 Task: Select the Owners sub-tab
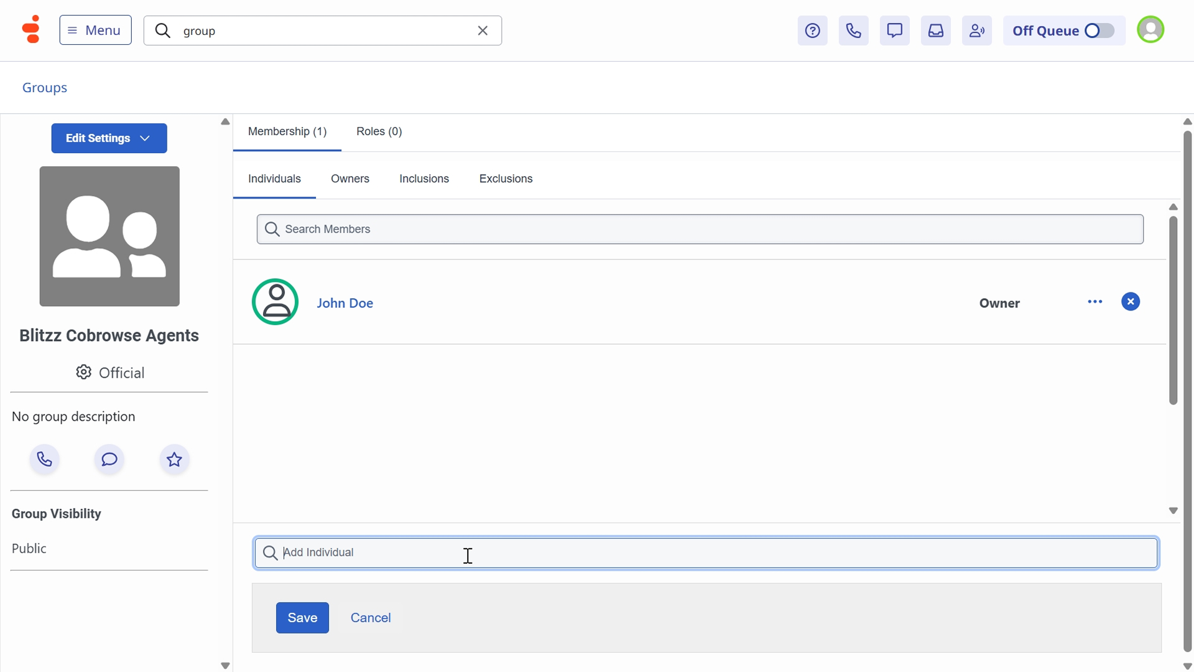[349, 179]
